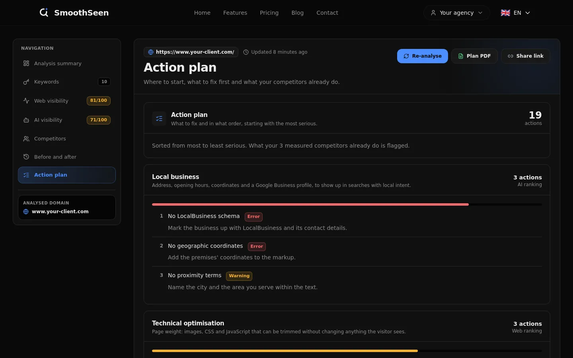Click the Re-analyse button
573x358 pixels.
pyautogui.click(x=423, y=56)
